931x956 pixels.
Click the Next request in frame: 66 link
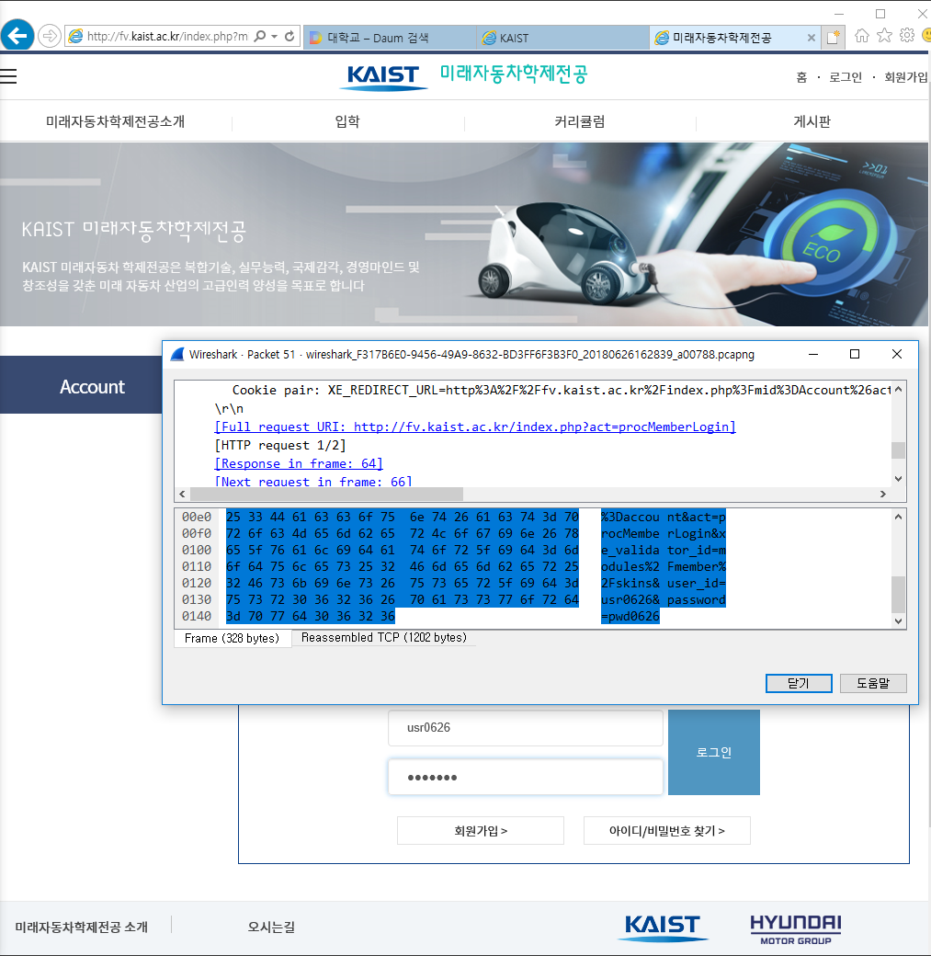pos(313,481)
